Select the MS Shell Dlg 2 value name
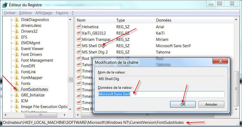Screen dimensions: 242x127 [95, 52]
